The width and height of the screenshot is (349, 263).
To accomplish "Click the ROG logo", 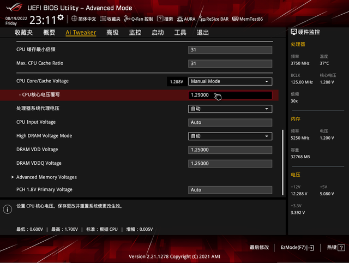I will coord(15,8).
